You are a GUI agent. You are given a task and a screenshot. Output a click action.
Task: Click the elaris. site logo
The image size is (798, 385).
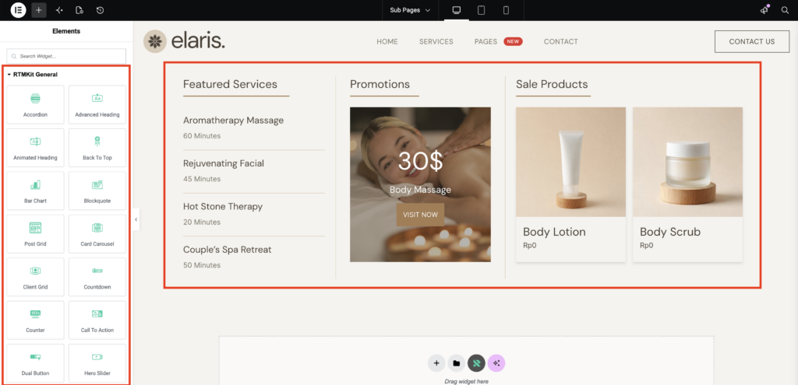click(184, 41)
